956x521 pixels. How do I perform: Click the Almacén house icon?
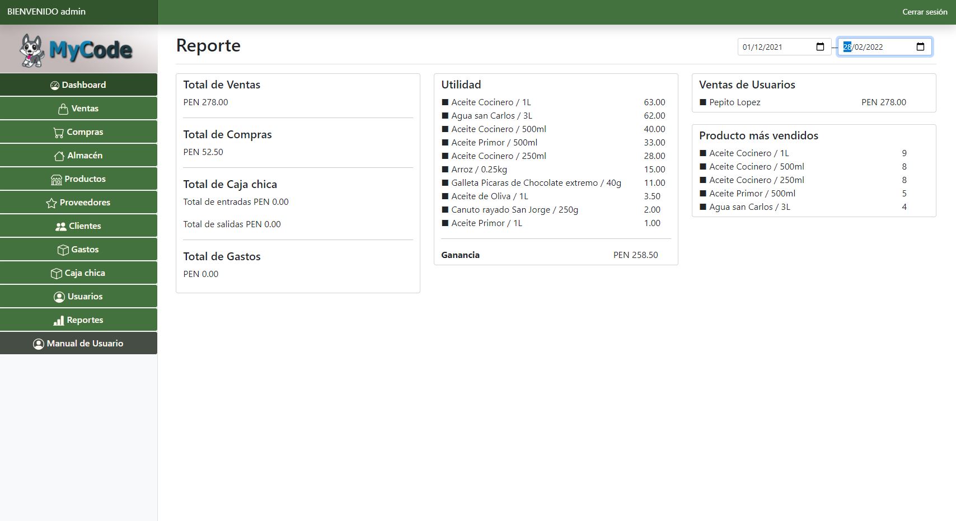pyautogui.click(x=59, y=156)
